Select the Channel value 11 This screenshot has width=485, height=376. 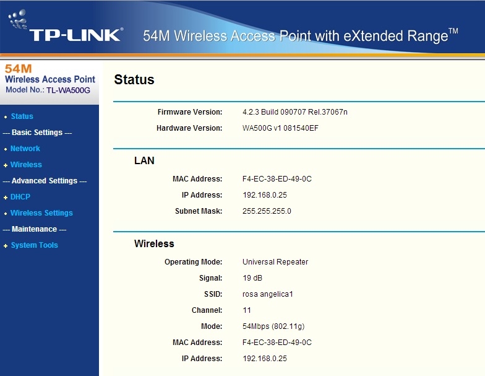pos(247,310)
